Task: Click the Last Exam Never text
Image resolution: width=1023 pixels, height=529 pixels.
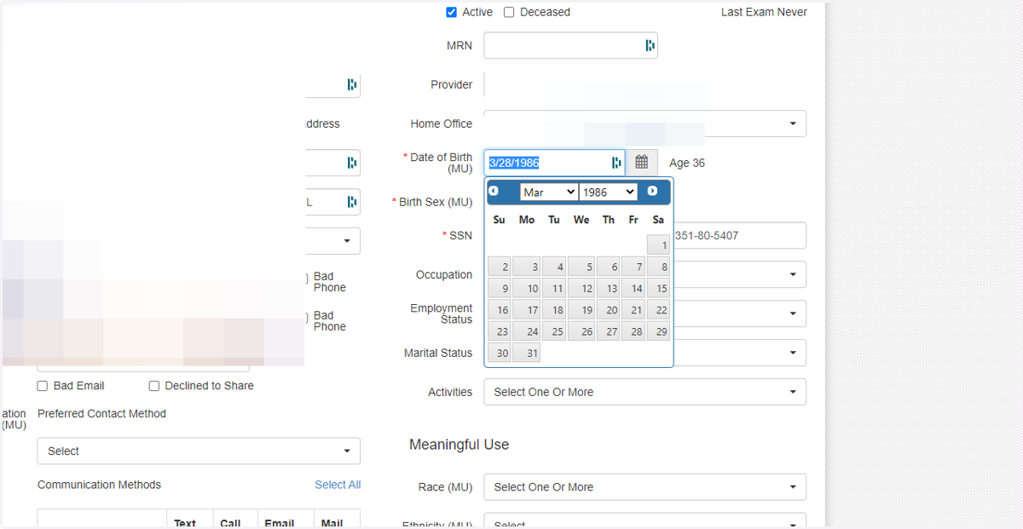Action: (764, 12)
